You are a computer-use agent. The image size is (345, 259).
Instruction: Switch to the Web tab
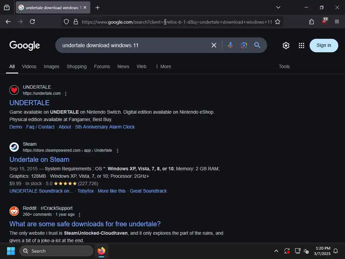(142, 66)
